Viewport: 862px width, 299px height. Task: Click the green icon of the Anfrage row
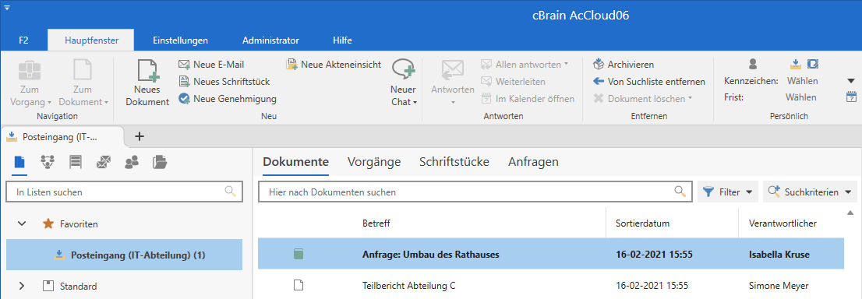[299, 254]
